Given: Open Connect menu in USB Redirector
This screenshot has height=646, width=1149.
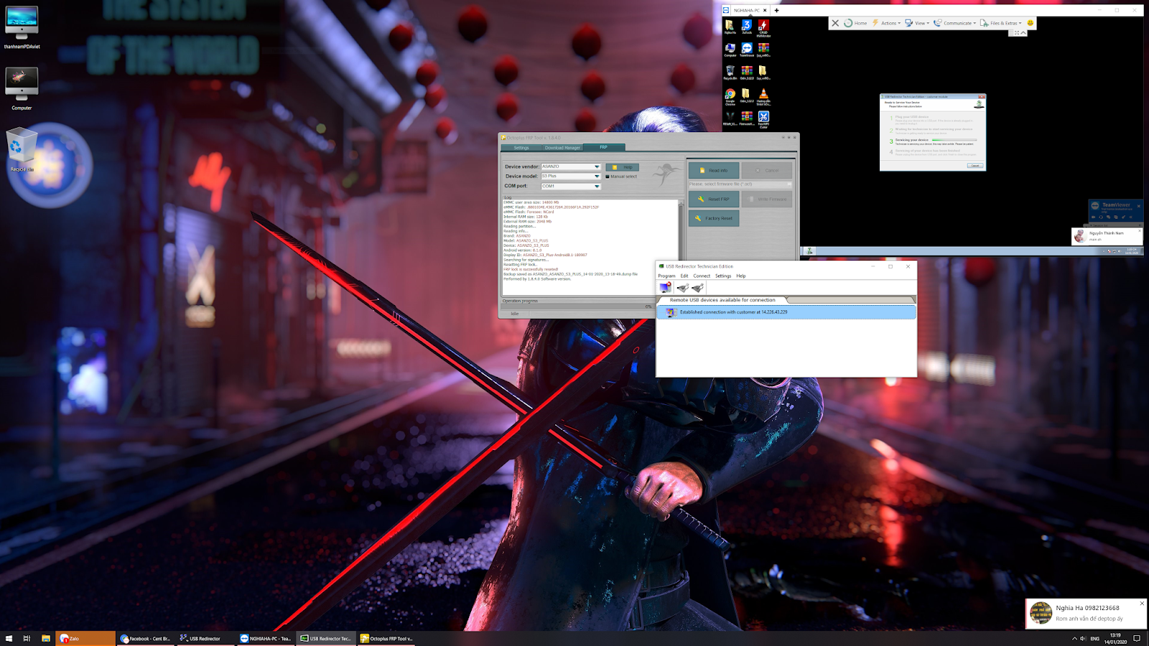Looking at the screenshot, I should click(x=702, y=276).
